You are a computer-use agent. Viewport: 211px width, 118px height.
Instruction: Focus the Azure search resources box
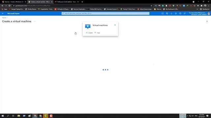105,13
